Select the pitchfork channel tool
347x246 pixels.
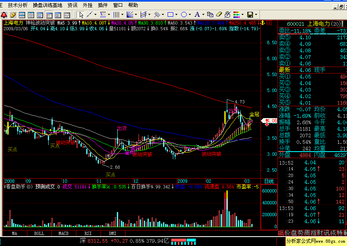tap(143, 15)
